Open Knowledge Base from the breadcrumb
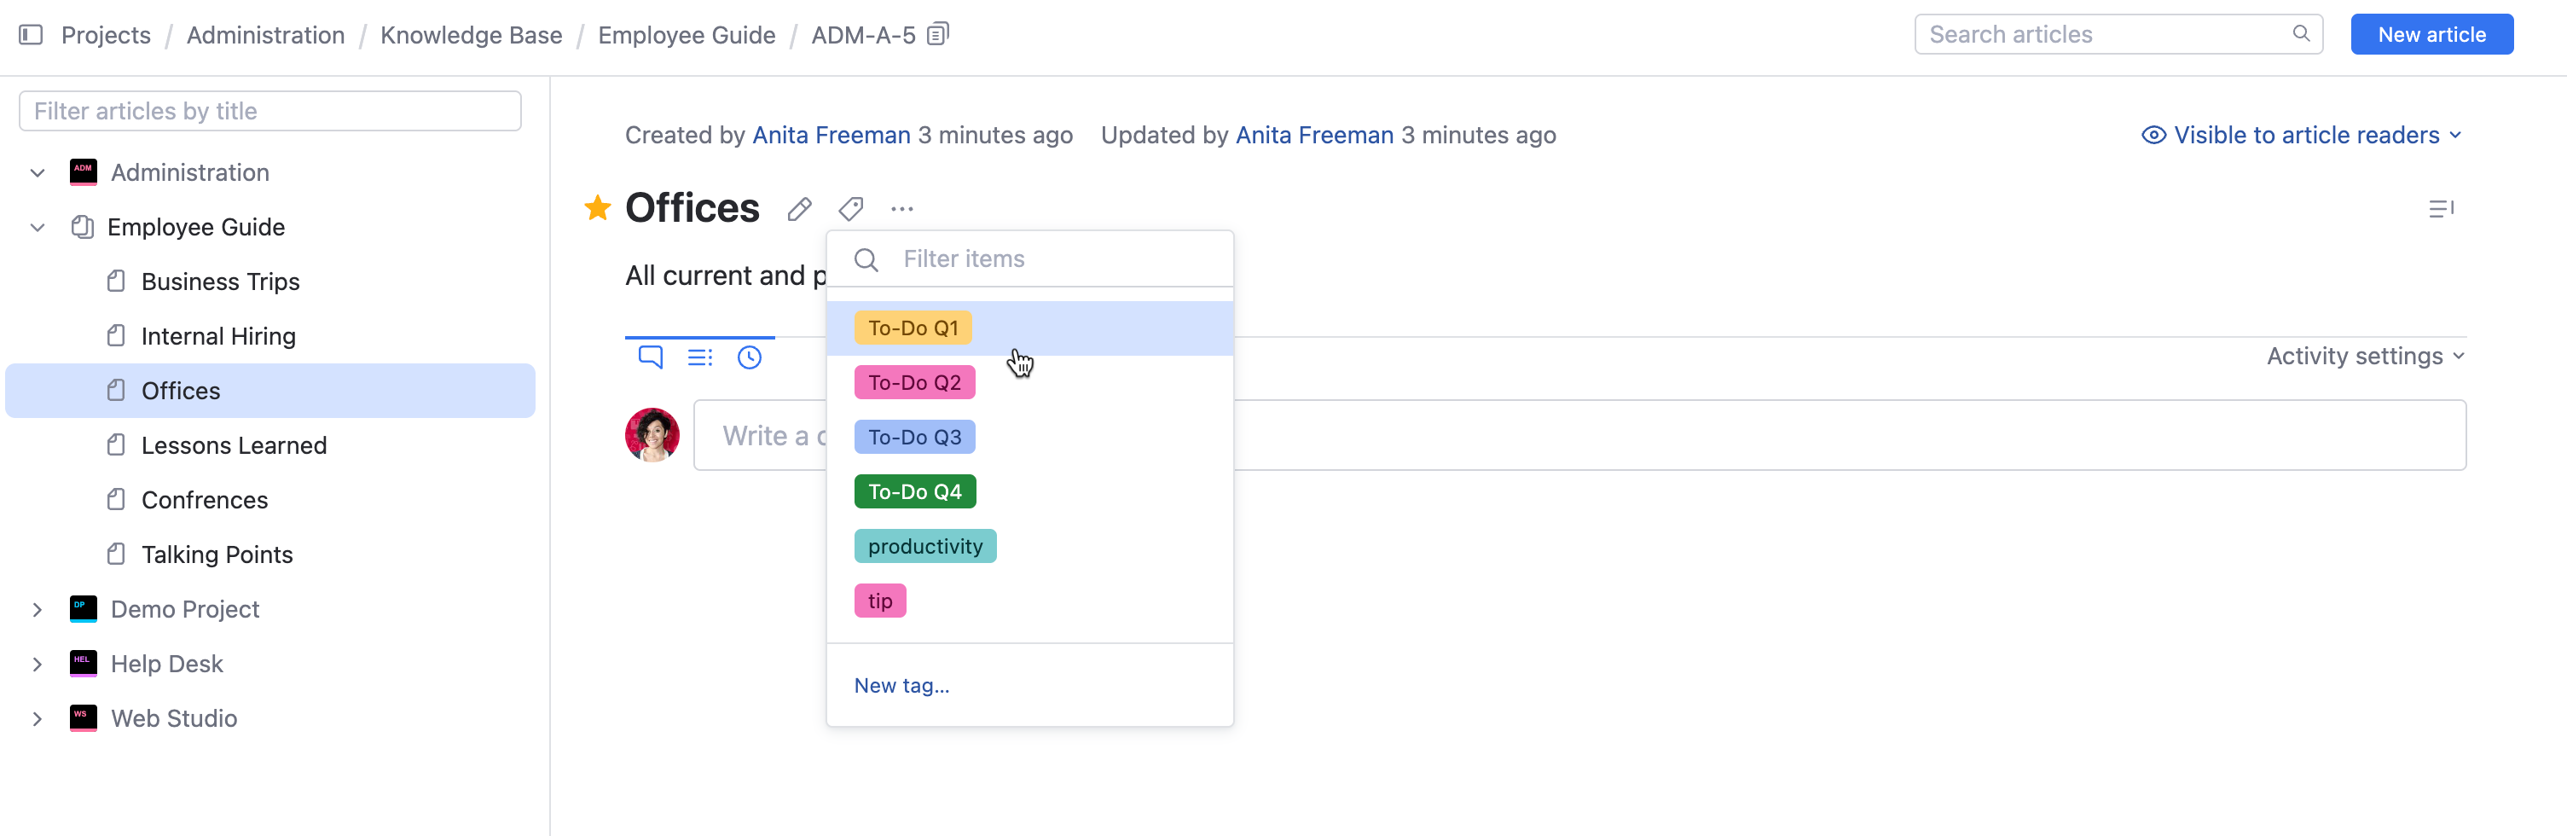2567x836 pixels. (x=471, y=34)
